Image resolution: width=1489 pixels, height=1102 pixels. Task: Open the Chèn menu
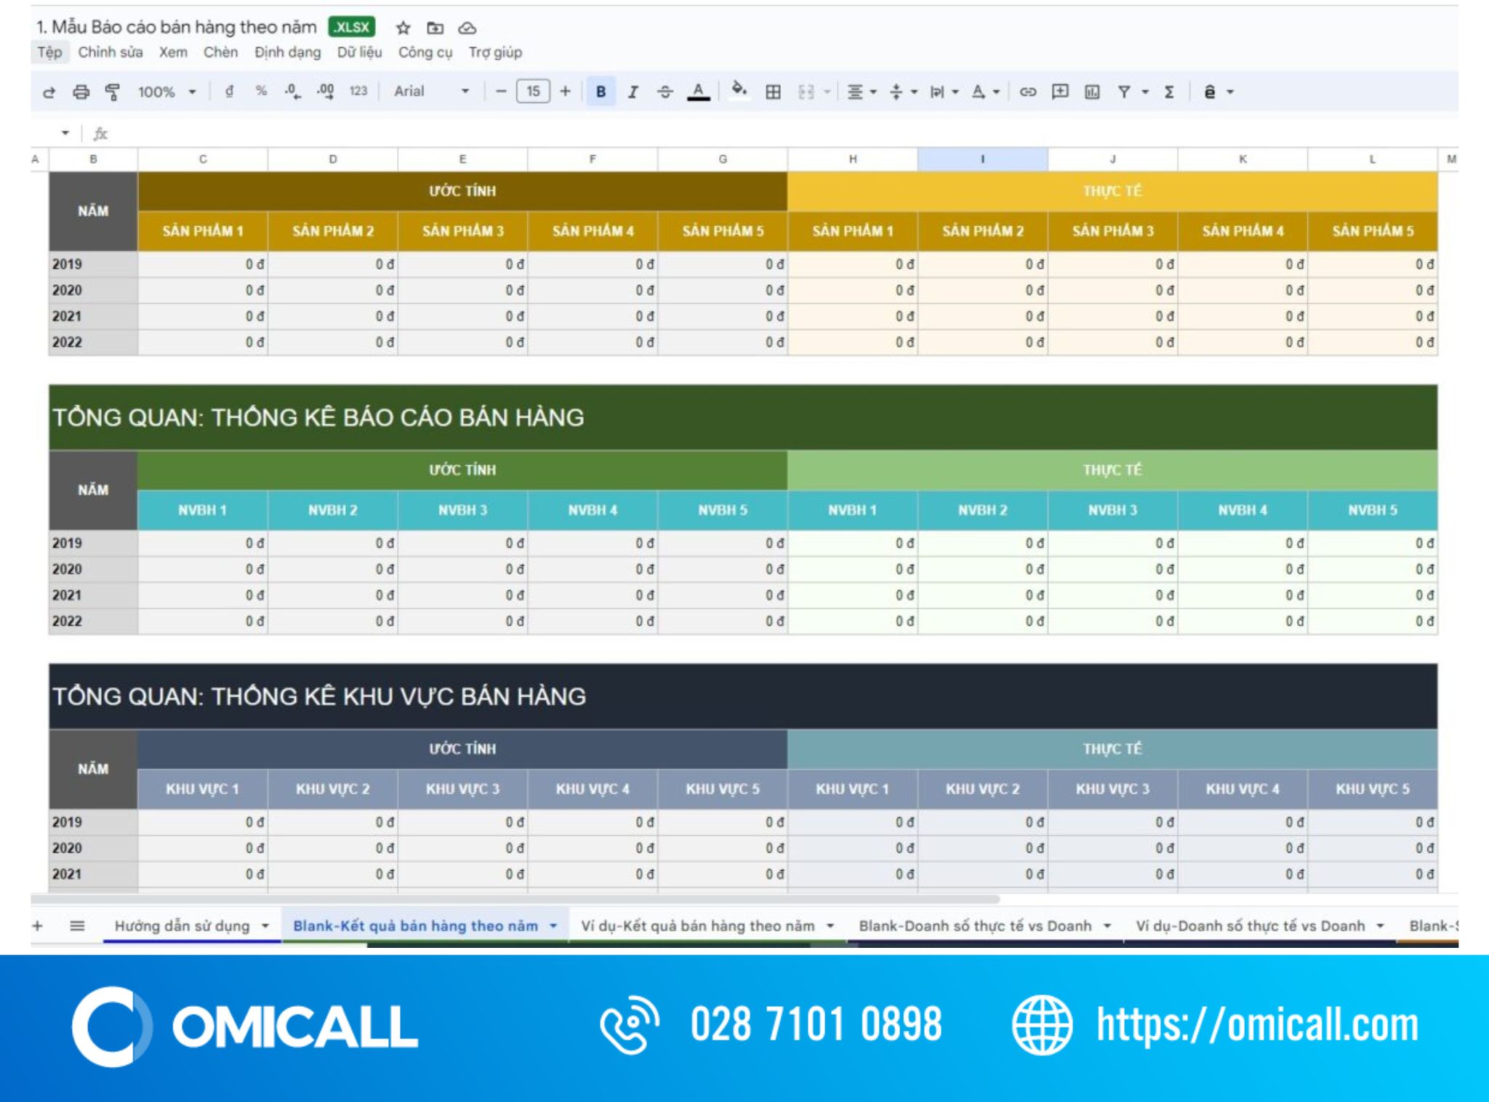tap(220, 52)
